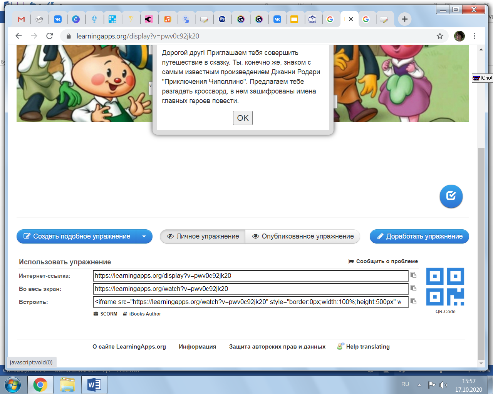
Task: Click the Встроить iframe code field
Action: point(251,302)
